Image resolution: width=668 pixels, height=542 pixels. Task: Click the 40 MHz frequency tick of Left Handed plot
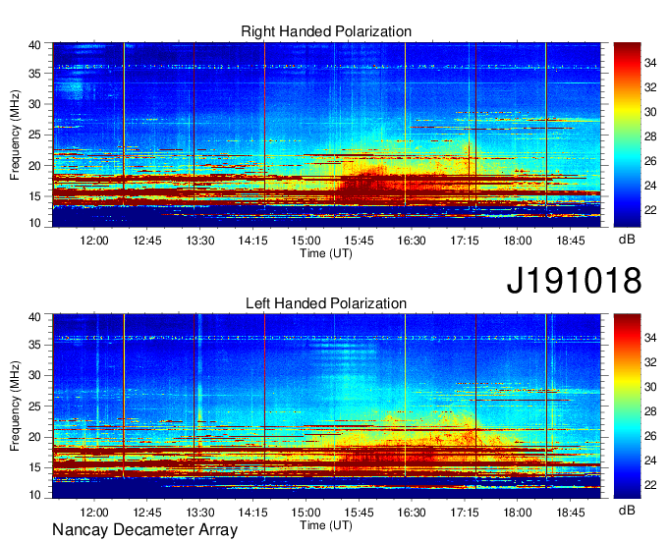[34, 317]
